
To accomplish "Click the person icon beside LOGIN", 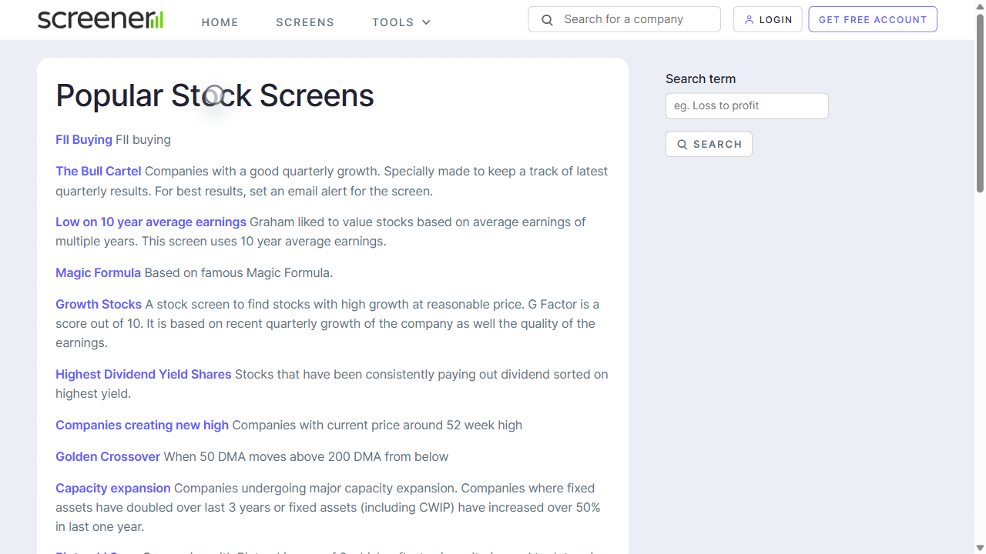I will click(749, 19).
